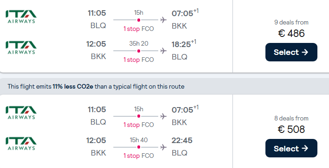
Task: Click ITA Airways logo on the 15h 40 return flight
Action: [x=21, y=144]
